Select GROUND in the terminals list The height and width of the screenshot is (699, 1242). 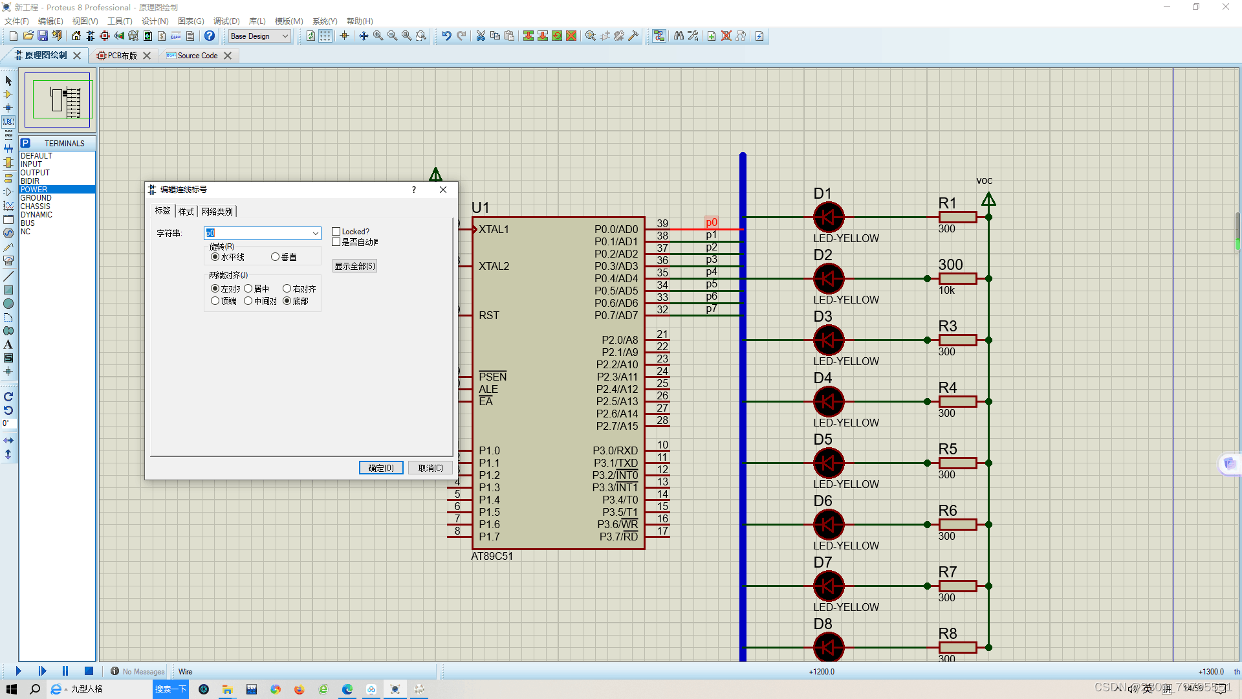(36, 198)
